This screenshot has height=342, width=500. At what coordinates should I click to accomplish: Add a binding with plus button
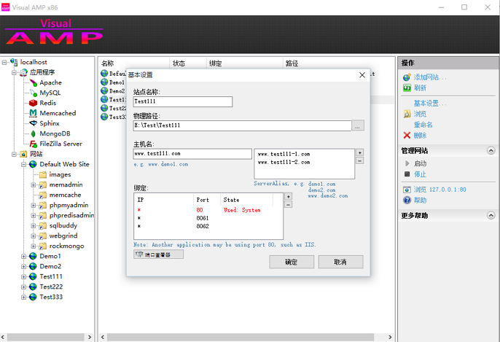289,197
